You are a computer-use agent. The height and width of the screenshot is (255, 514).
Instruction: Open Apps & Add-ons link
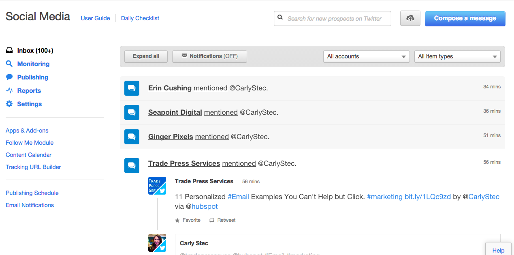27,131
